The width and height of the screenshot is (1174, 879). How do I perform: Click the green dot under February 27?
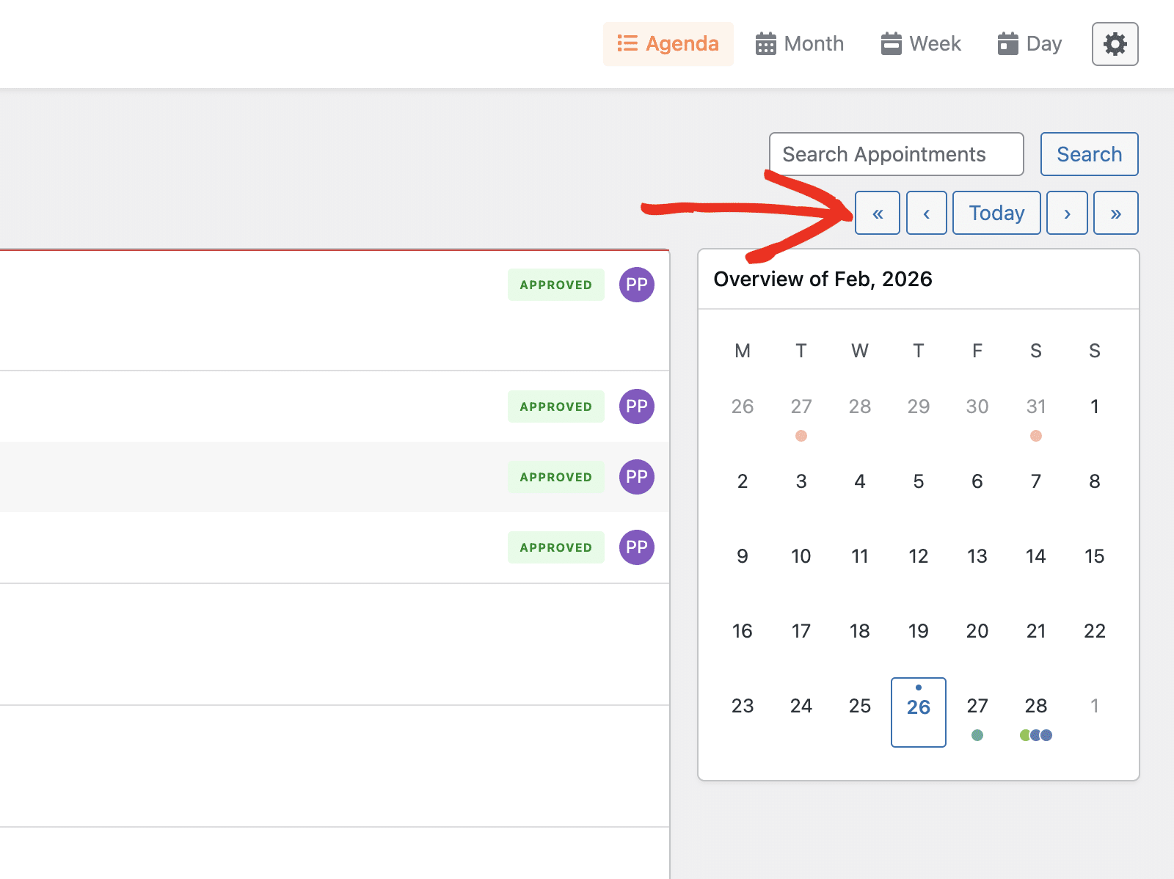click(x=977, y=736)
